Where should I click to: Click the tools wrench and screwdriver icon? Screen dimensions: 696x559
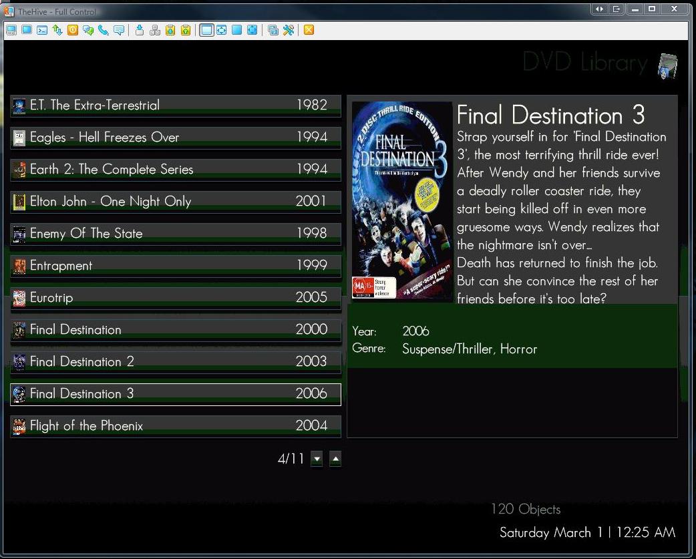click(x=289, y=30)
